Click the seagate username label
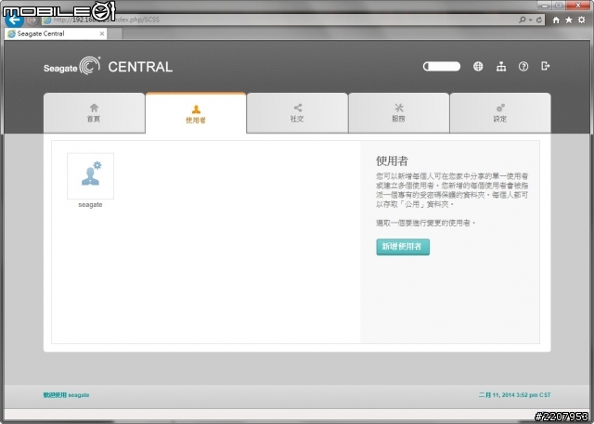Screen dimensions: 594x424 (90, 205)
